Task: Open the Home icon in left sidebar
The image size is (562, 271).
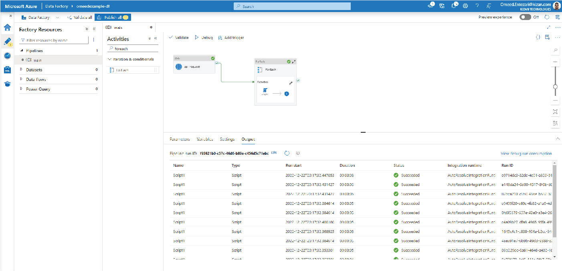Action: pos(7,28)
